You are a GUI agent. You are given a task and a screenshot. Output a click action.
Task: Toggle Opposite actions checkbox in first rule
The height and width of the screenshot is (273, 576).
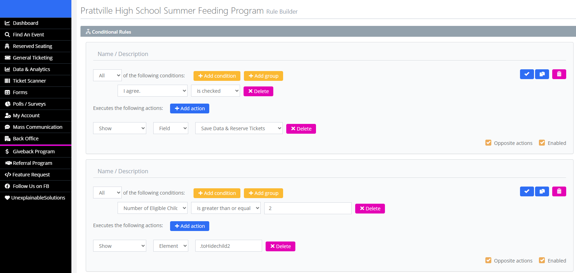[489, 143]
